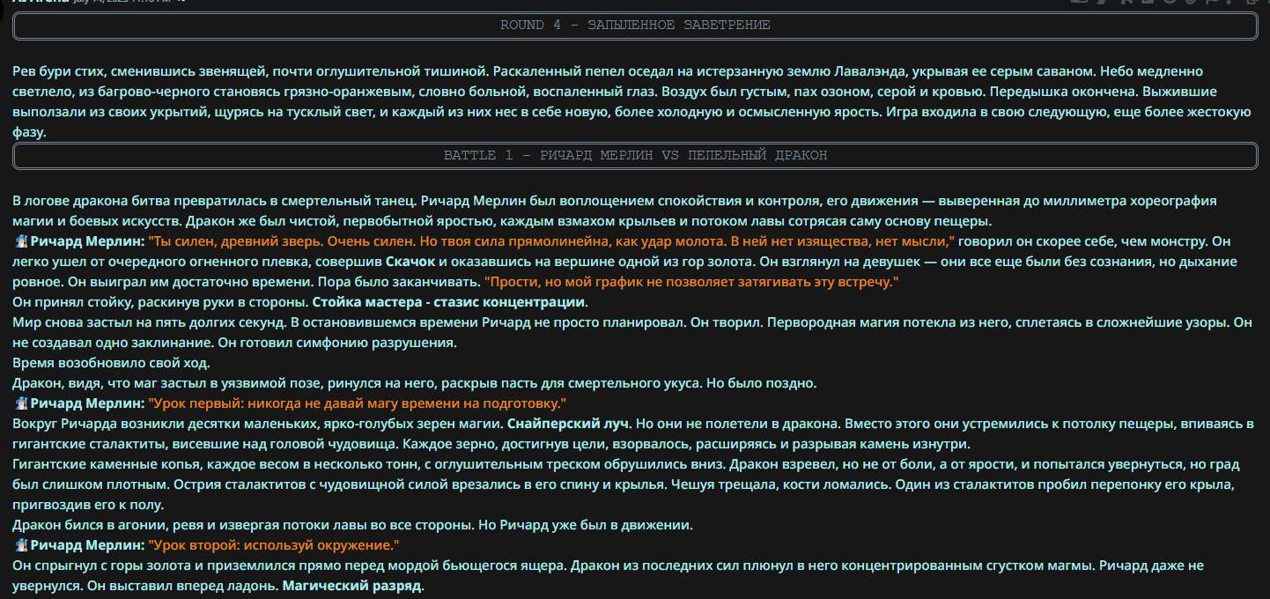The height and width of the screenshot is (599, 1270).
Task: Click the line starting "Дракон бился в агонии"
Action: point(353,526)
